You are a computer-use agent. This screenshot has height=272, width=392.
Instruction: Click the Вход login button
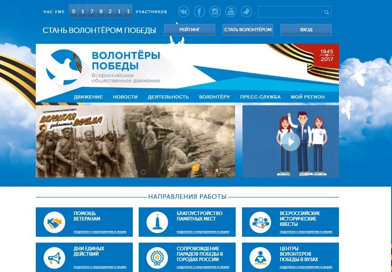click(x=306, y=30)
